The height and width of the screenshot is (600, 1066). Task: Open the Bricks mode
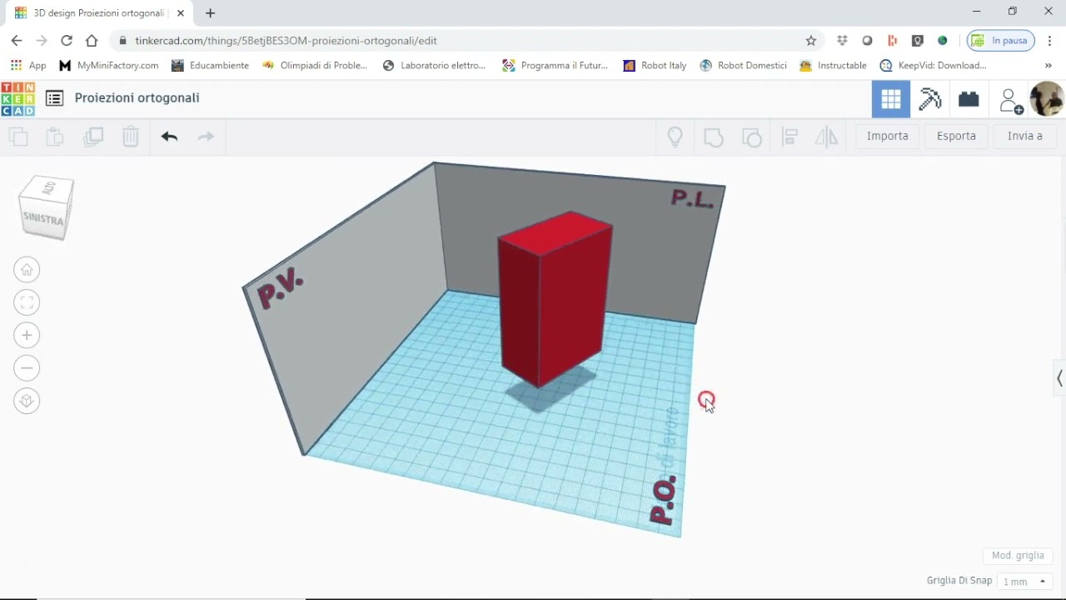[969, 100]
